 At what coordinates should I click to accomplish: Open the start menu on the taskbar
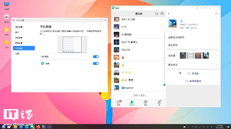pyautogui.click(x=3, y=127)
